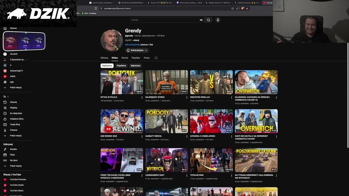The width and height of the screenshot is (349, 196).
Task: Switch to the Twitch browser tab
Action: (x=189, y=3)
